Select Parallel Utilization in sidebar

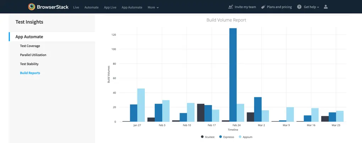33,55
